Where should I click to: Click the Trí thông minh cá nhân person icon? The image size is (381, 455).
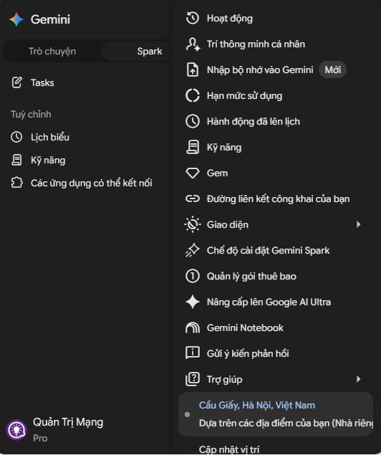(193, 44)
